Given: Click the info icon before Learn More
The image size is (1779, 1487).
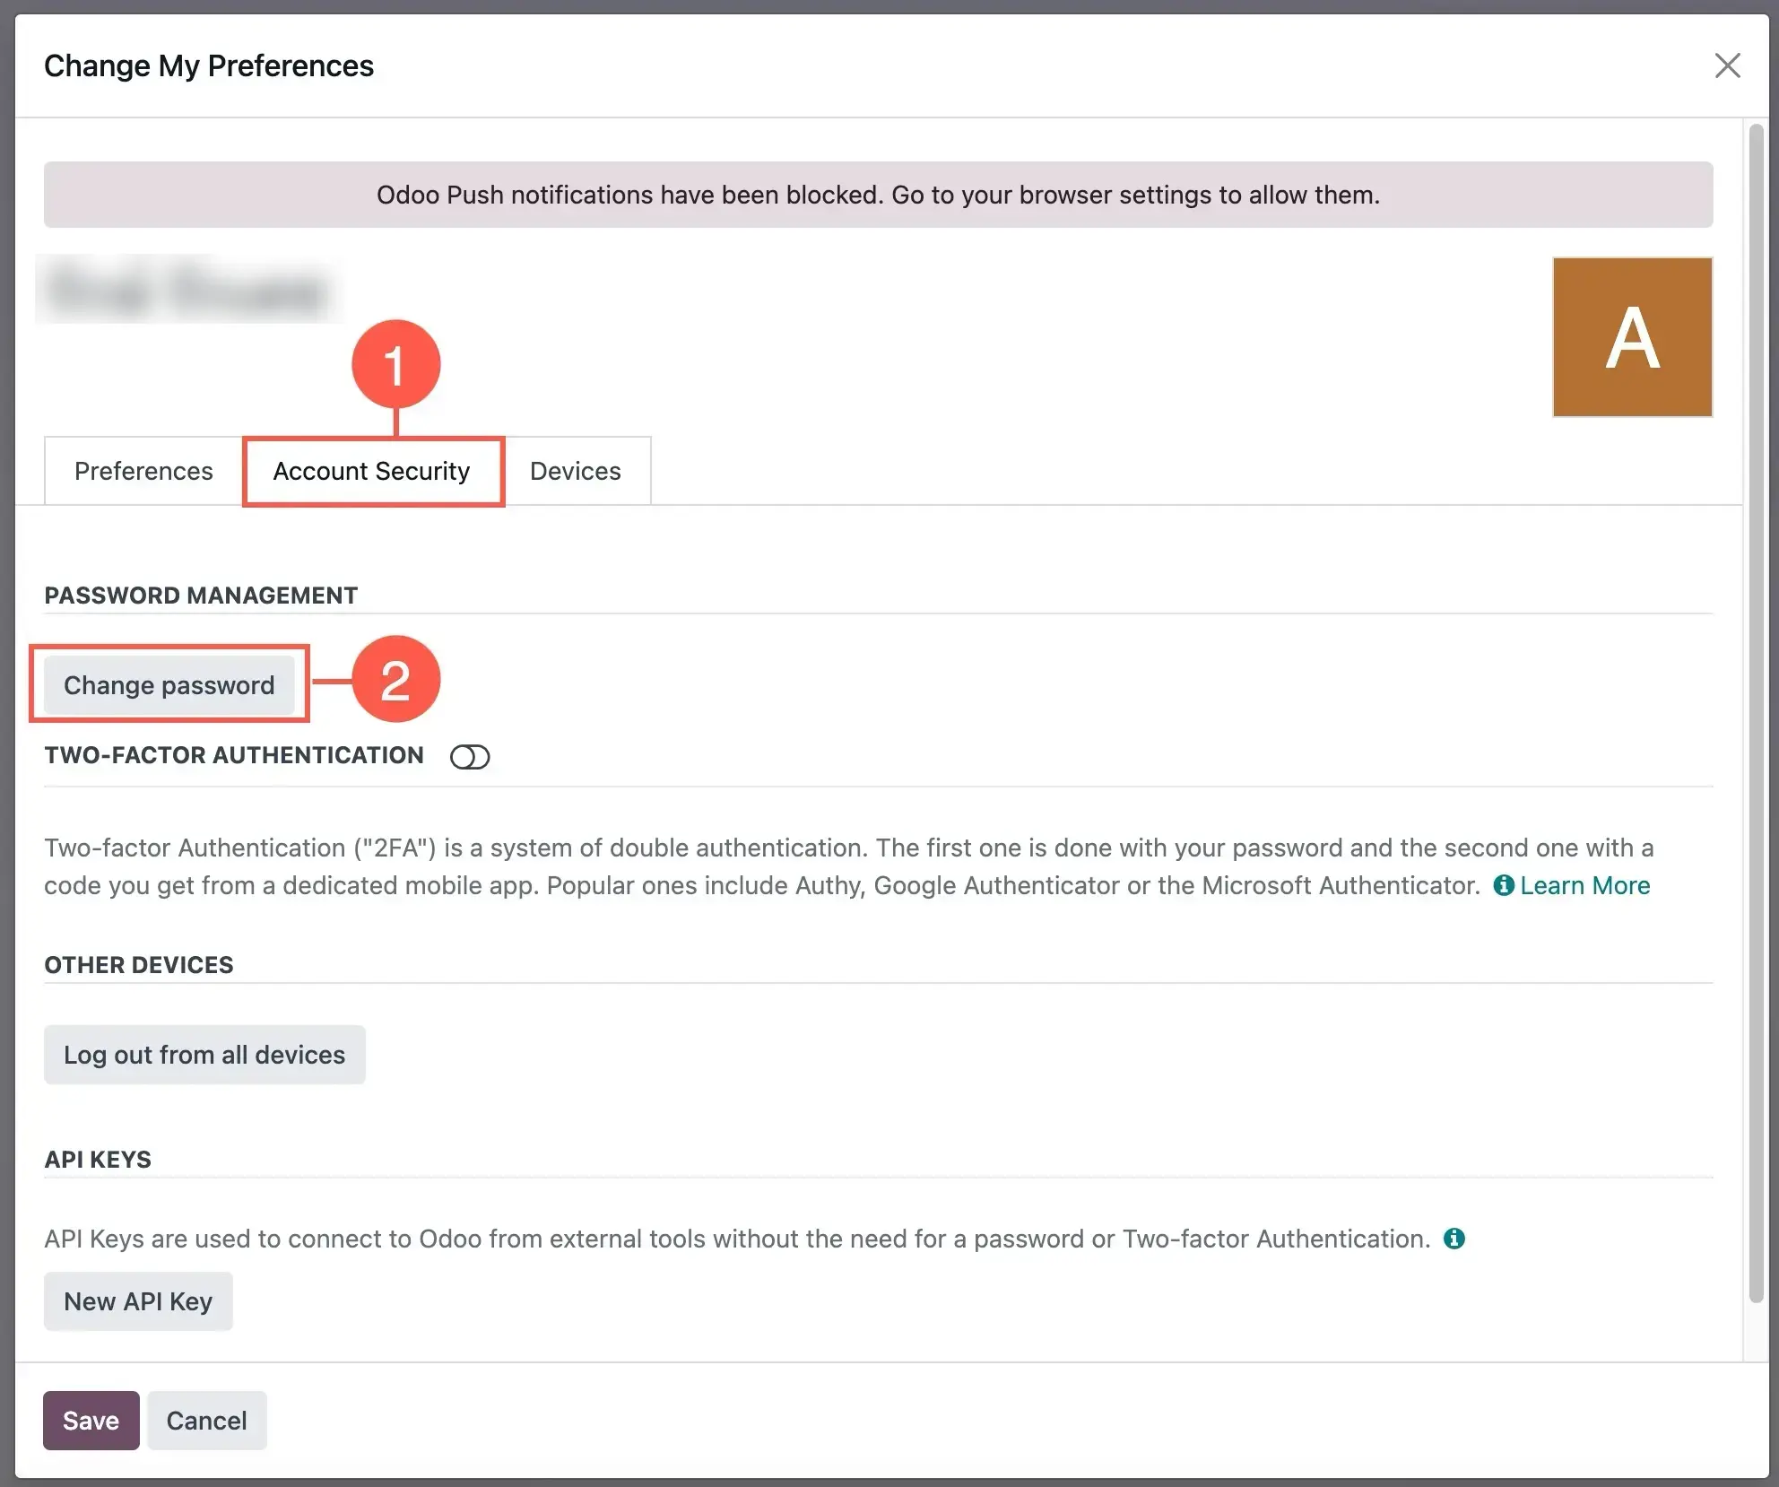Looking at the screenshot, I should point(1504,885).
